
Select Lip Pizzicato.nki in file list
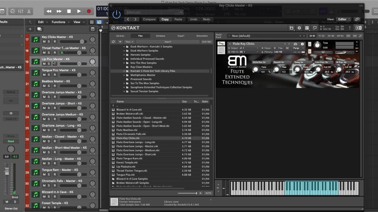coord(126,167)
